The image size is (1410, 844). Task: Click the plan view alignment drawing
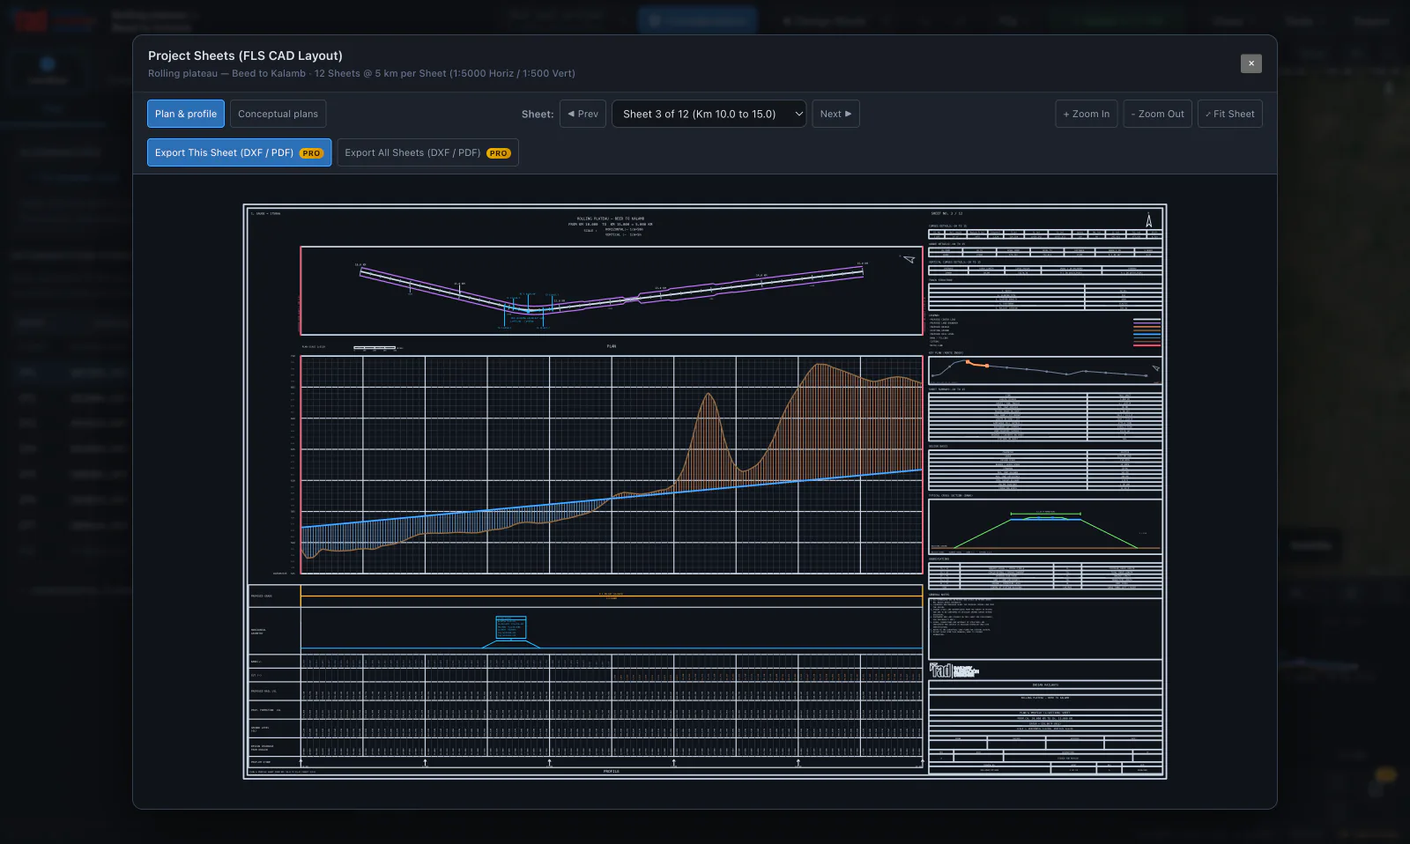point(612,291)
